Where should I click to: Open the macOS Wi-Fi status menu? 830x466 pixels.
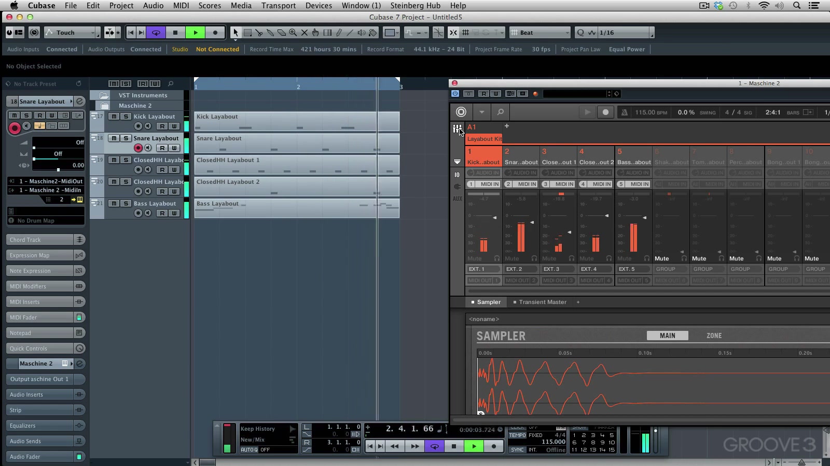tap(764, 6)
